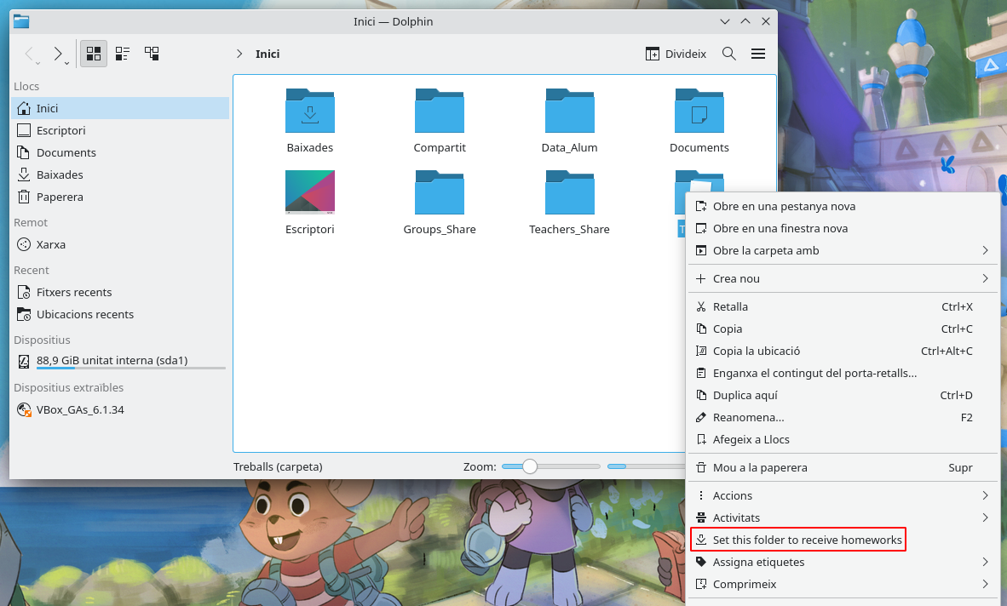1007x606 pixels.
Task: Switch to details tree view mode
Action: (152, 54)
